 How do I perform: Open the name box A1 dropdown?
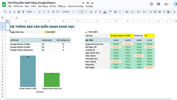click(12, 17)
